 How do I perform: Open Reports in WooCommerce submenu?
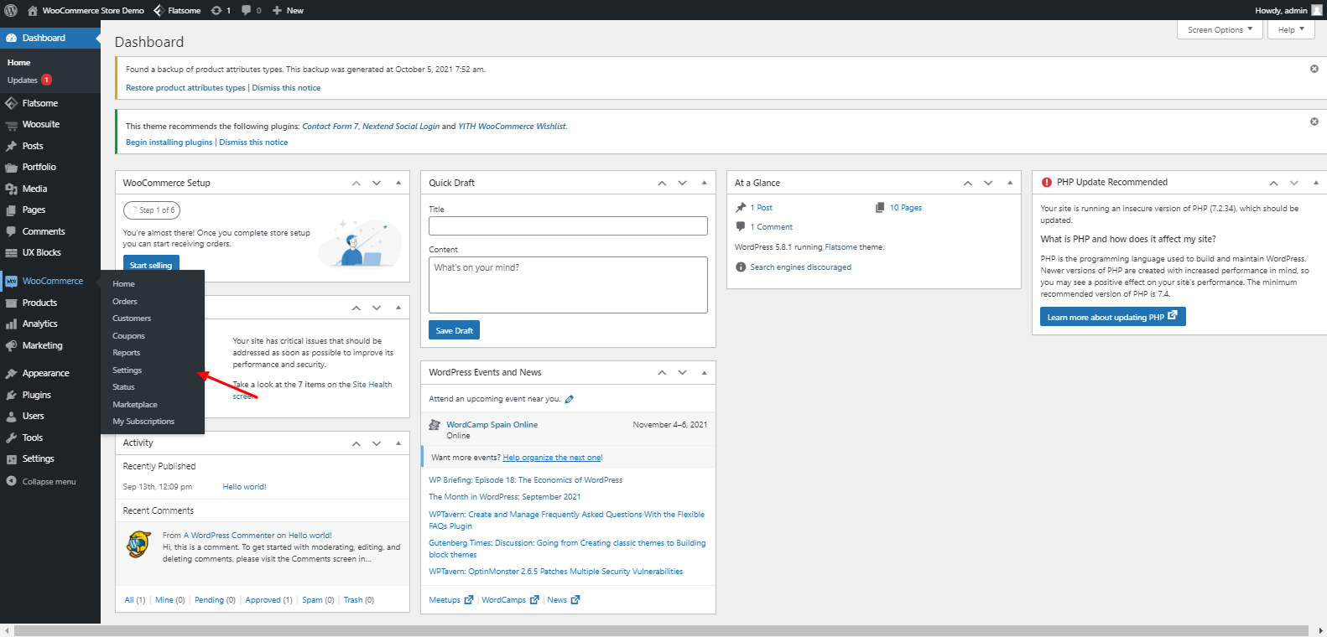pos(126,353)
